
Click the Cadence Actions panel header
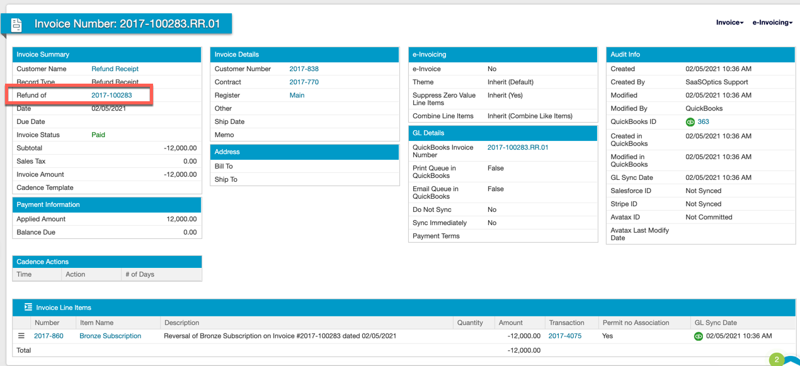click(x=107, y=262)
